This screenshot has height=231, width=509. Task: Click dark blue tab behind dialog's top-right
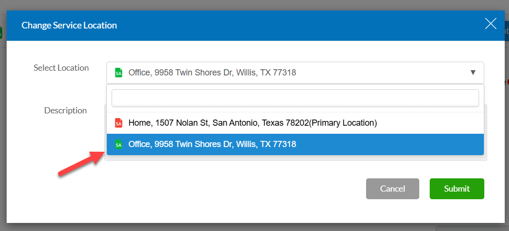click(x=507, y=32)
